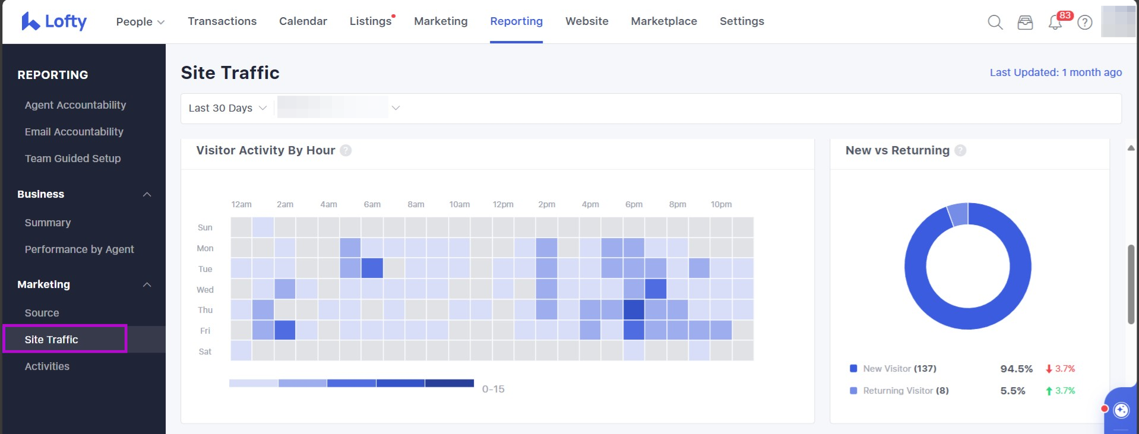This screenshot has width=1139, height=434.
Task: Open Agent Accountability report link
Action: tap(75, 105)
